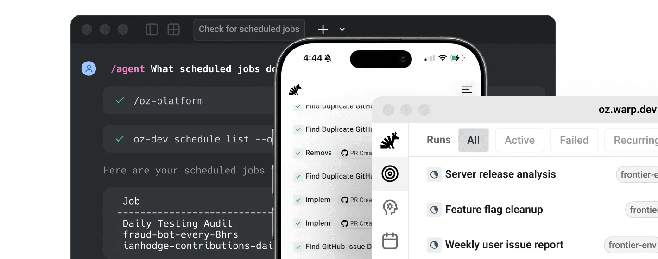Tap the cellular signal bars on phone
The height and width of the screenshot is (259, 658).
point(430,58)
